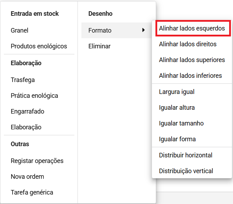The image size is (233, 204).
Task: Choose Distribuição vertical
Action: [x=192, y=171]
